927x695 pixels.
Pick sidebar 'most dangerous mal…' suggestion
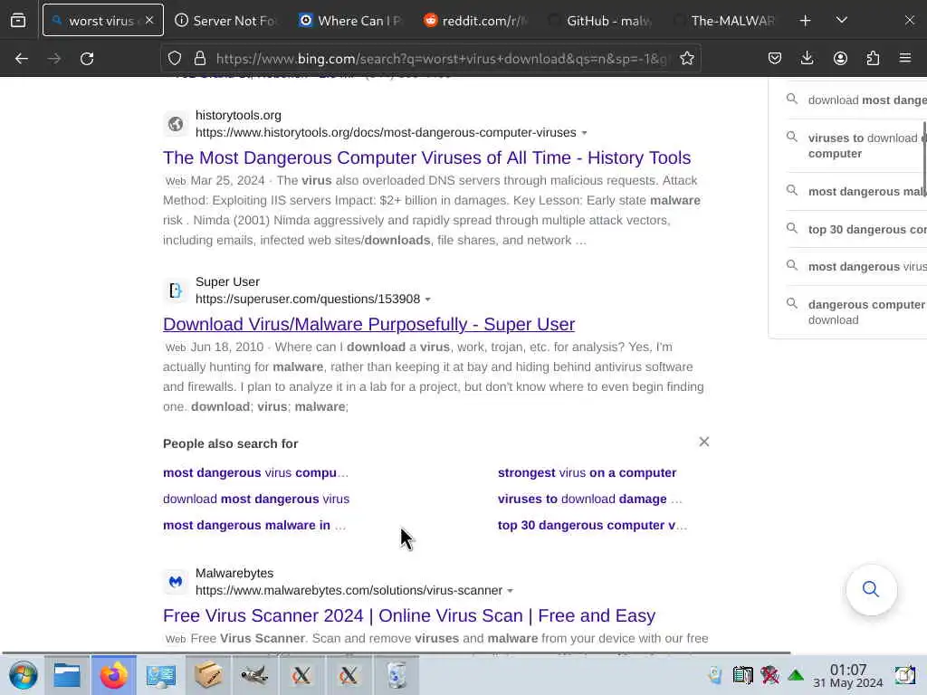855,192
